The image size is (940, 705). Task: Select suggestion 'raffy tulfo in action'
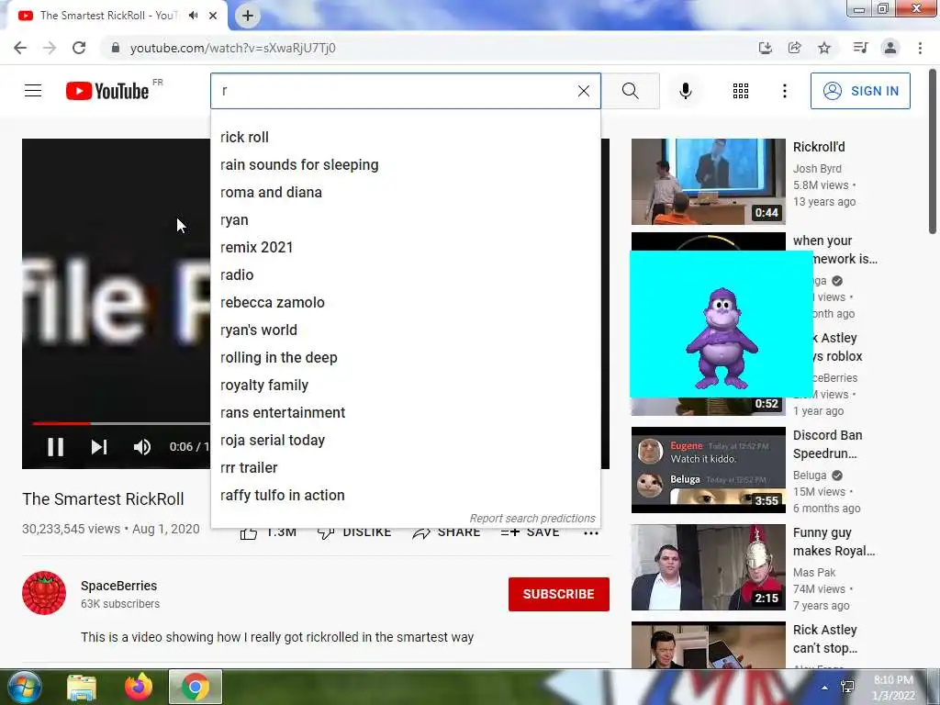click(x=405, y=496)
